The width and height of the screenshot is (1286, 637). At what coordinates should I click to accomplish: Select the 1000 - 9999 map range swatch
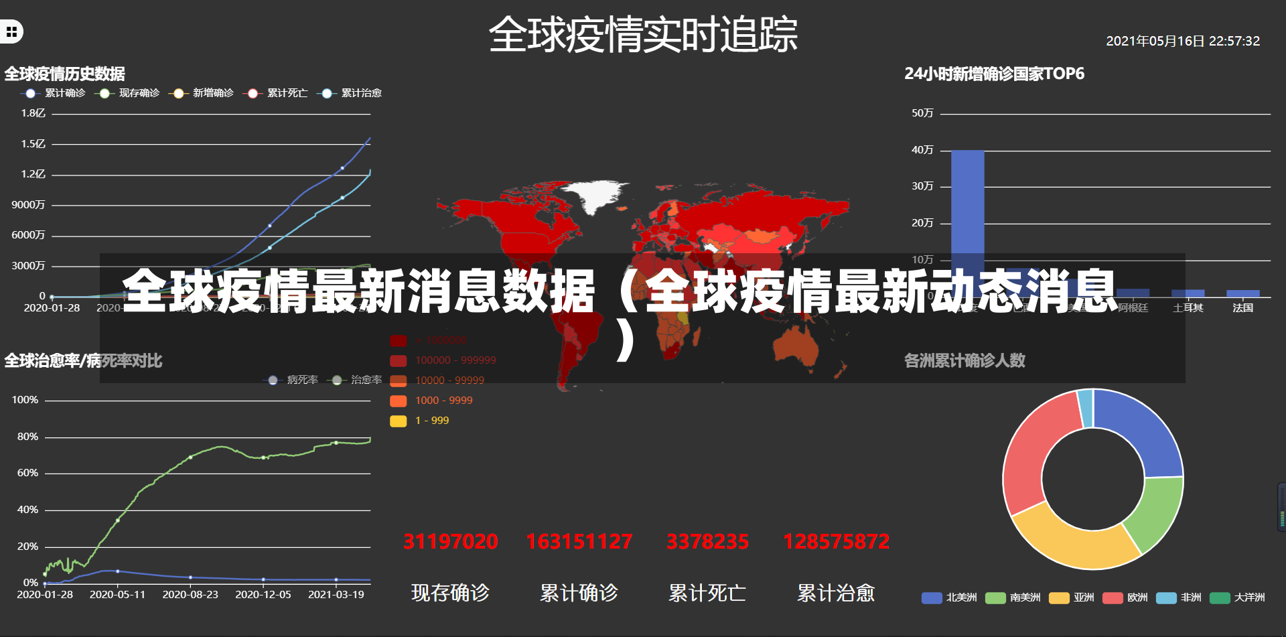click(399, 401)
